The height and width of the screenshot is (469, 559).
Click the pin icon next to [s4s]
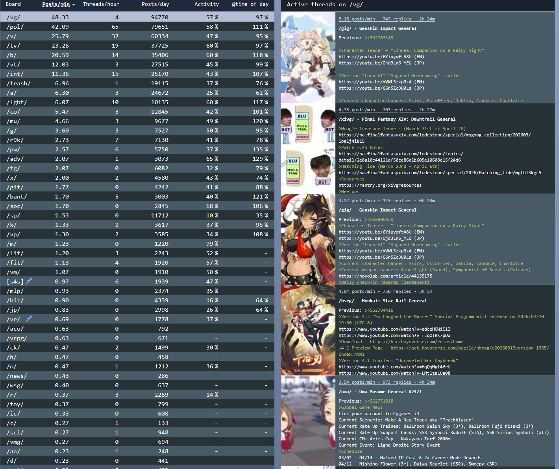pyautogui.click(x=29, y=281)
